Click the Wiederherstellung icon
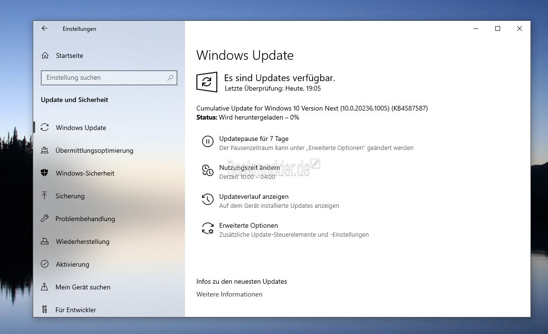The height and width of the screenshot is (334, 548). click(x=45, y=241)
